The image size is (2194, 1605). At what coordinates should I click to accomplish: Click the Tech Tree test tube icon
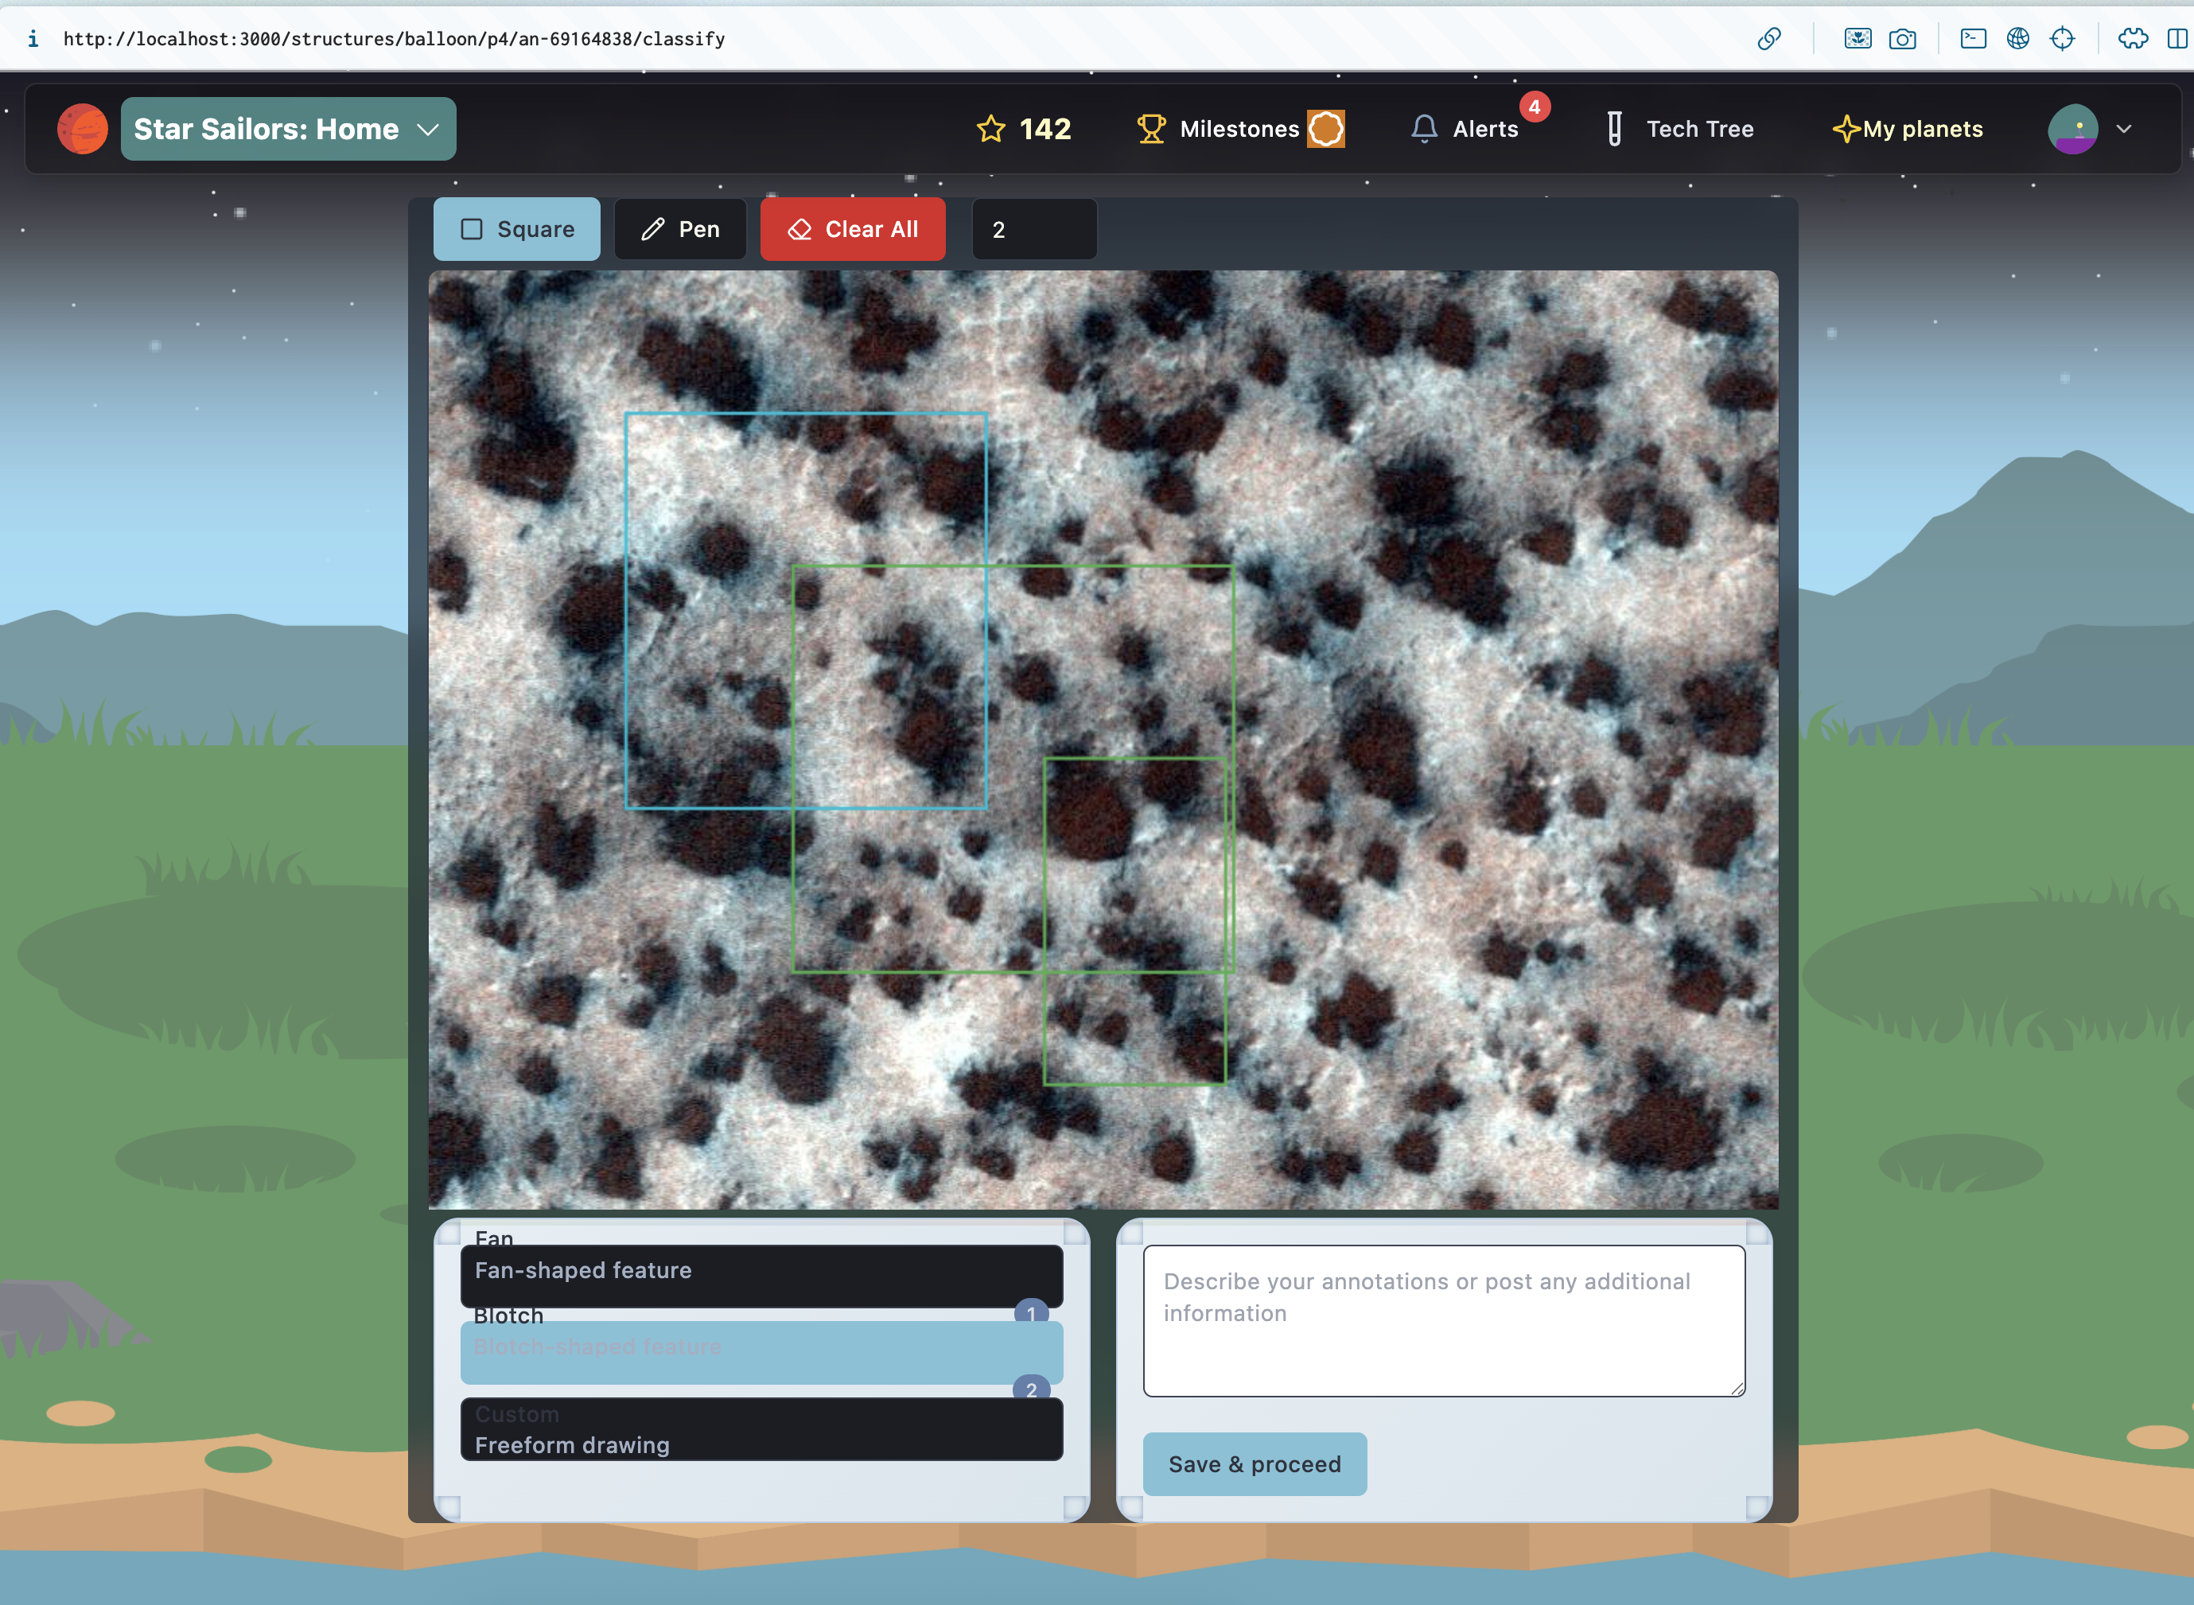tap(1614, 129)
